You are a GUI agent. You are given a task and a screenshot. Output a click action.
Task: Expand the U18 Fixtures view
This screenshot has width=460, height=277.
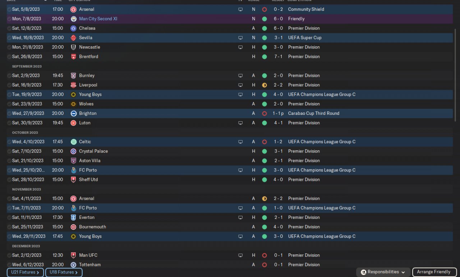(64, 272)
